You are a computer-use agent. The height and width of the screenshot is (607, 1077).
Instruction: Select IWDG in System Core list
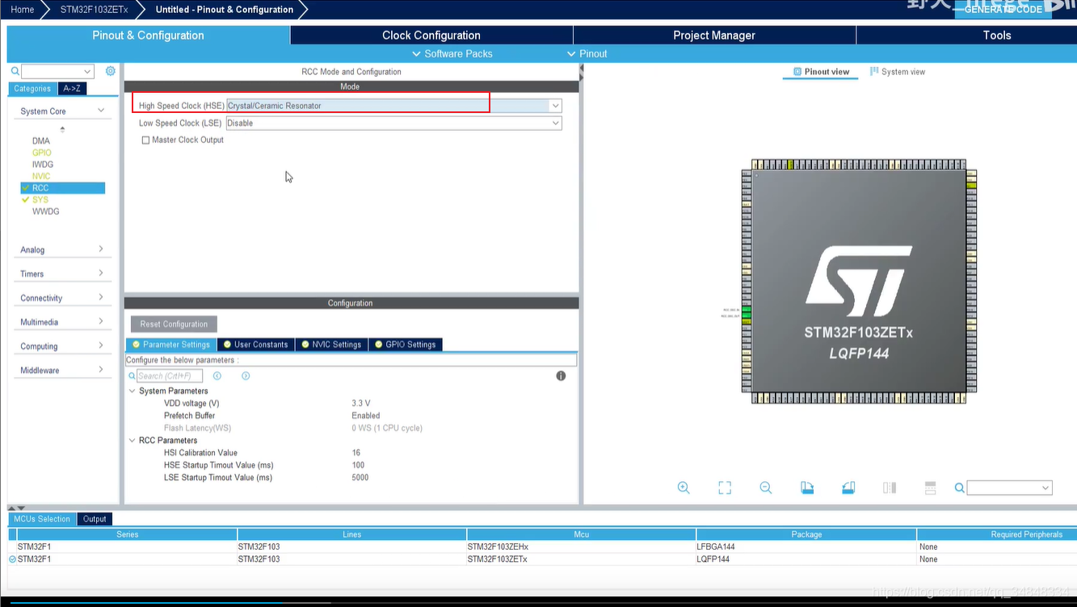click(43, 165)
